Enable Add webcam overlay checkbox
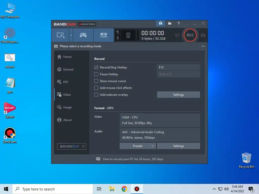The image size is (259, 194). [96, 95]
